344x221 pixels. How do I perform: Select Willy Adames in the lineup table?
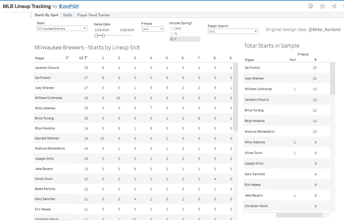[45, 108]
